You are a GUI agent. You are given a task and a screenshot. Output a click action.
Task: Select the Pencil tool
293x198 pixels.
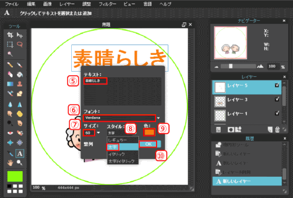[x=10, y=65]
